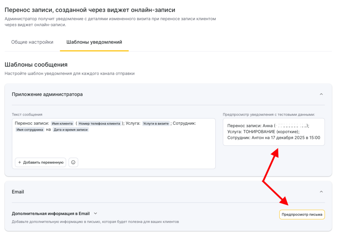Click the 'Шаблоны сообщения' heading
Screen dimensions: 337x235
[36, 65]
